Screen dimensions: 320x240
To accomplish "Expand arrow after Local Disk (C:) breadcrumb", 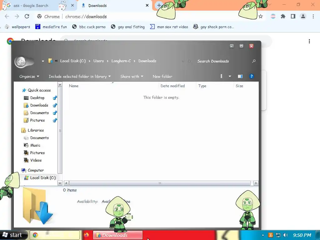I will click(89, 61).
